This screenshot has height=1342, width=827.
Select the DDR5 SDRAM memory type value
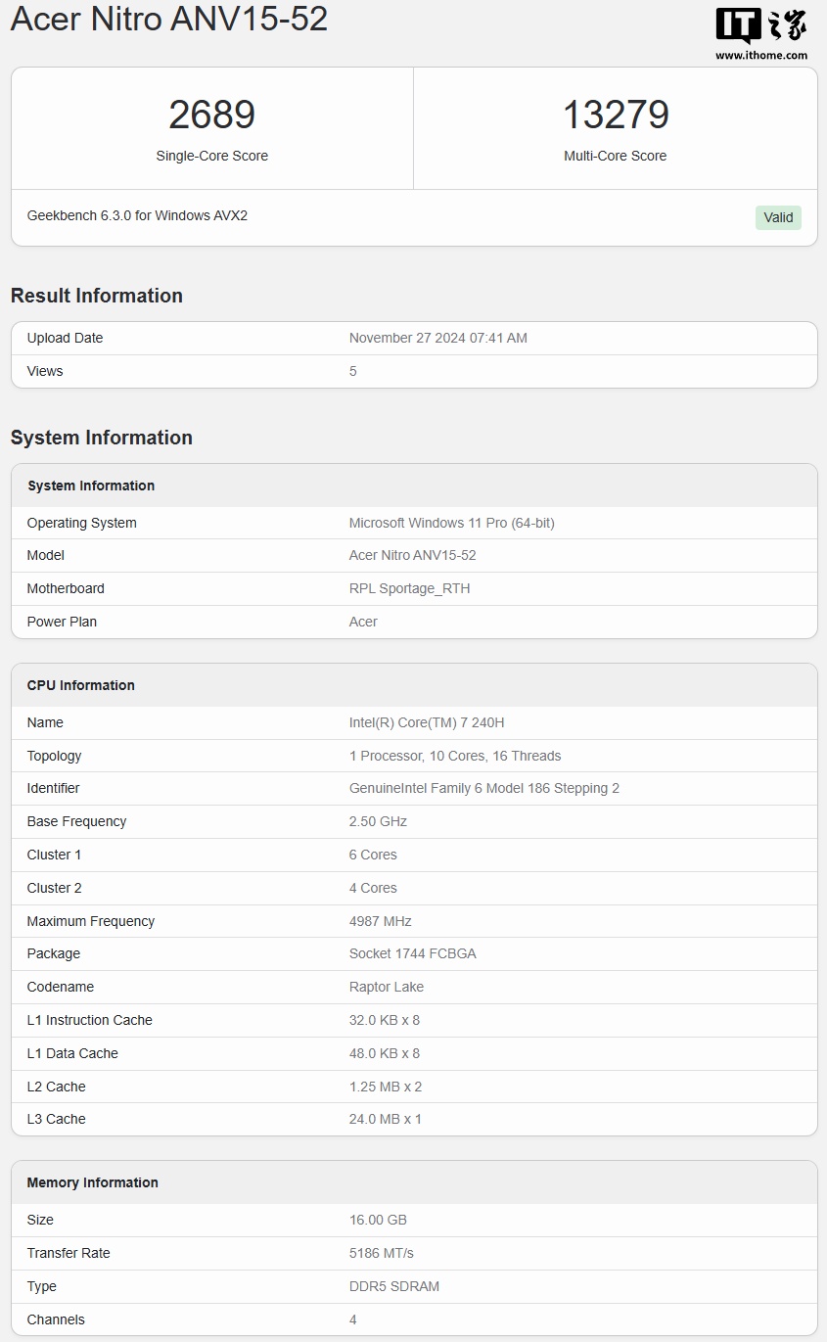click(394, 1286)
